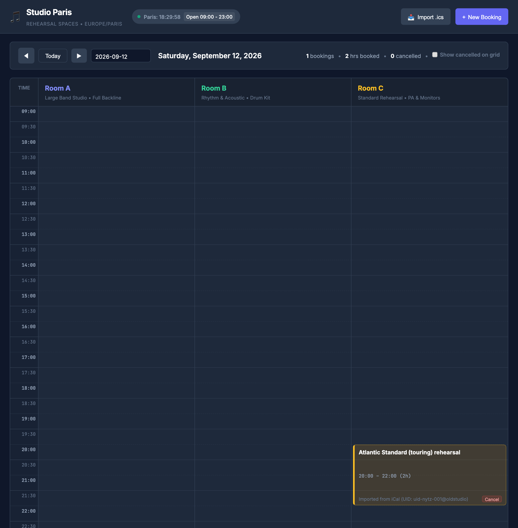
Task: Click the 12:00 time label
Action: click(x=29, y=204)
